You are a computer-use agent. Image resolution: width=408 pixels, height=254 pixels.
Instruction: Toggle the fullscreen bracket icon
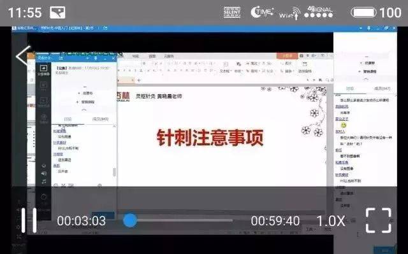tap(378, 220)
